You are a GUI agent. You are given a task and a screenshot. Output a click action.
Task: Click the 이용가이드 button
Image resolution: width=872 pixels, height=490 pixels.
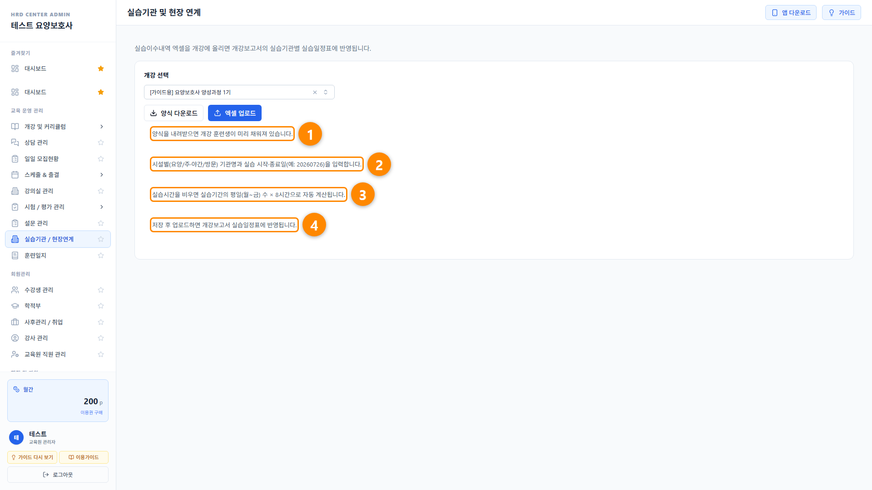coord(84,457)
